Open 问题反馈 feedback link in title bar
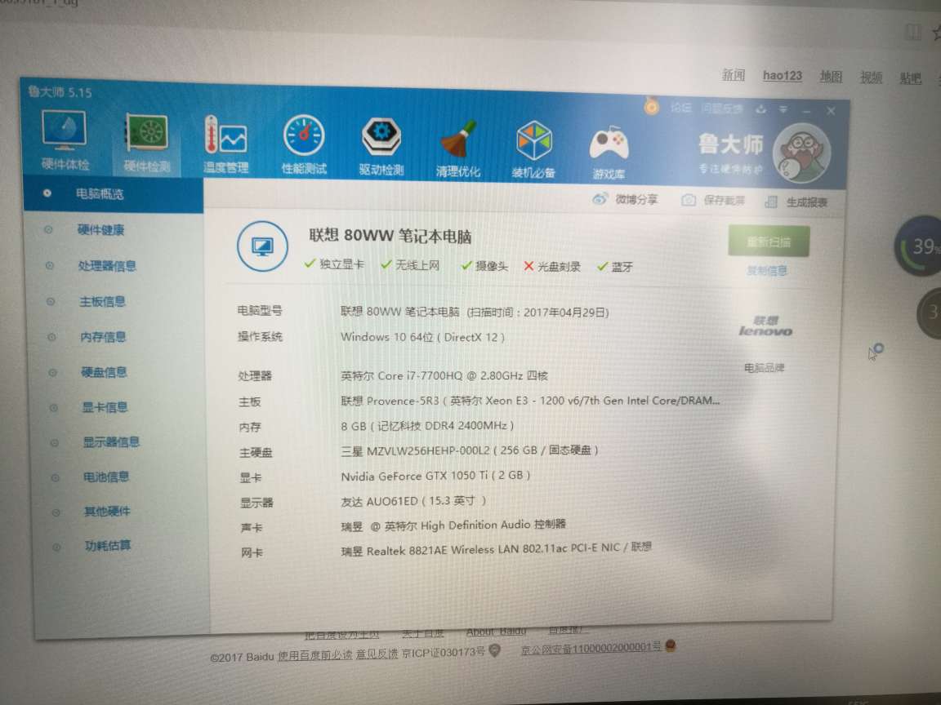Screen dimensions: 941x705 [722, 109]
